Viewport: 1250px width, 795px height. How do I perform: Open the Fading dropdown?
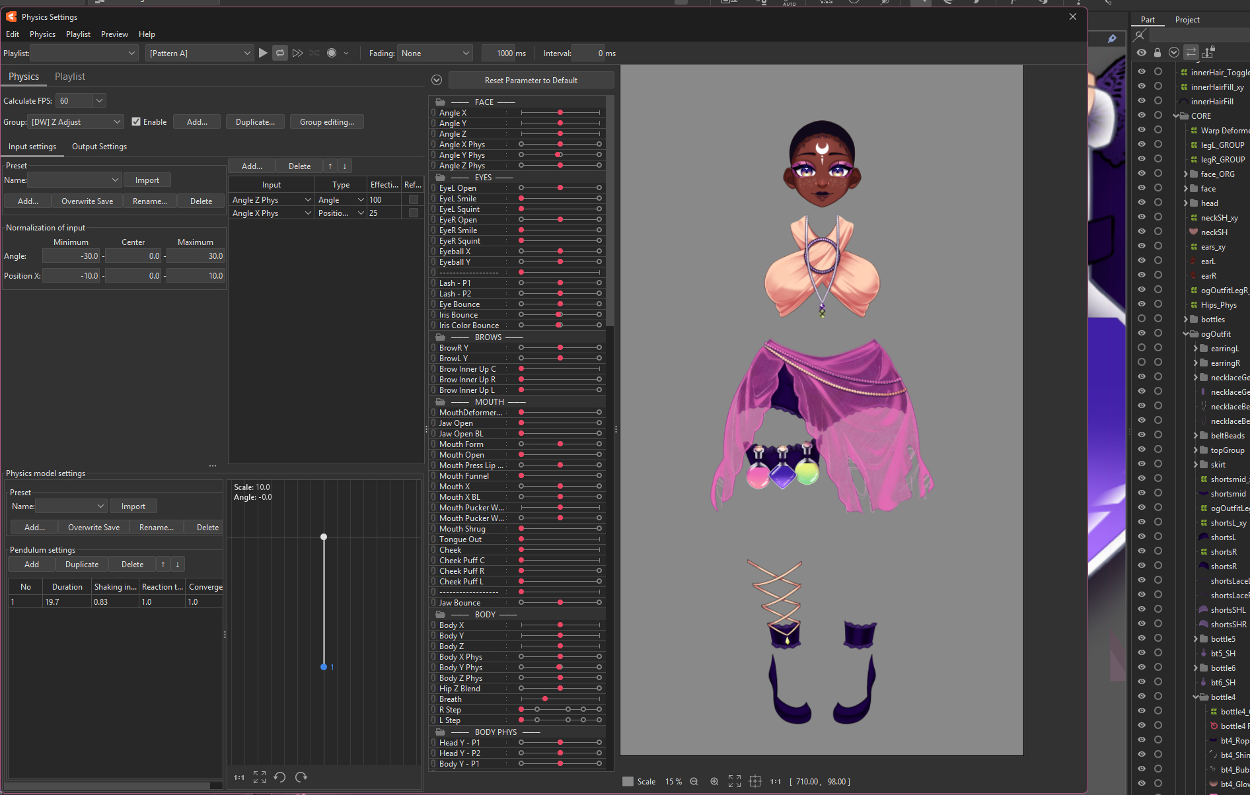coord(435,53)
